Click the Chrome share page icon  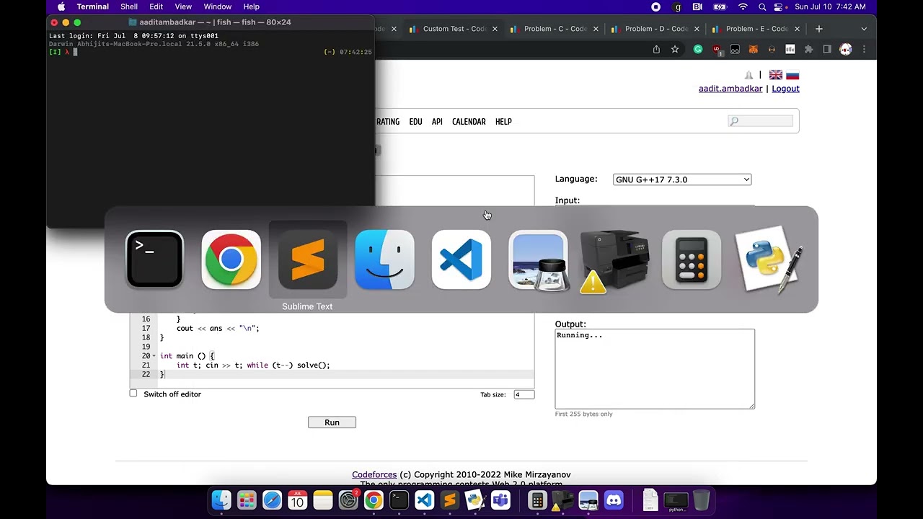[656, 49]
